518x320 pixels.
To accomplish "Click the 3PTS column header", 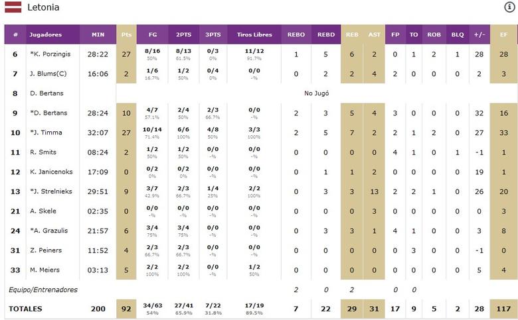I will coord(213,34).
